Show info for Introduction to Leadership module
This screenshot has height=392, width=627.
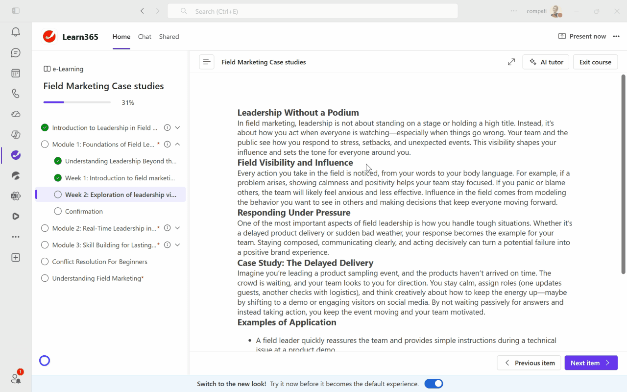(167, 127)
